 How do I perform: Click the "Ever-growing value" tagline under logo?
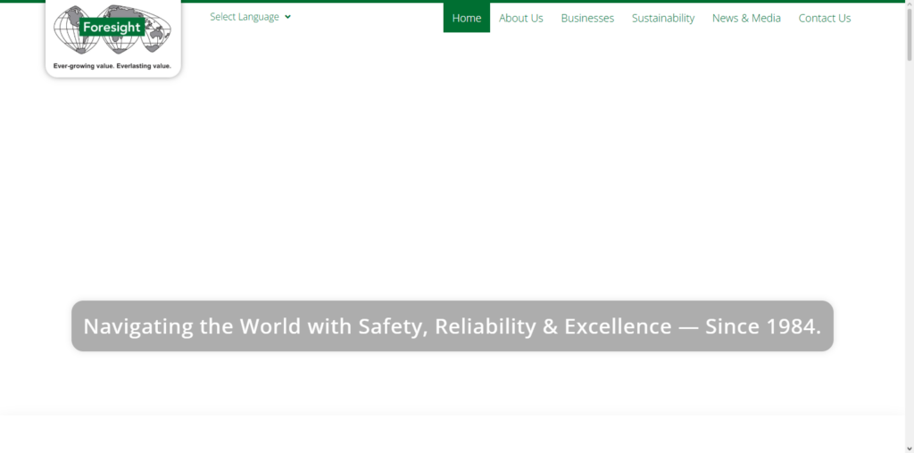[x=112, y=66]
